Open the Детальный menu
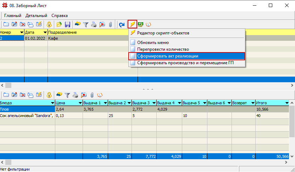 tap(36, 16)
